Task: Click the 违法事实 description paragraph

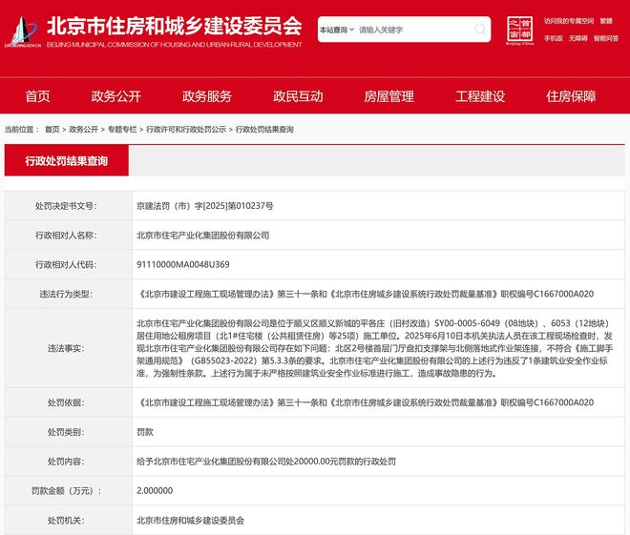Action: (374, 348)
